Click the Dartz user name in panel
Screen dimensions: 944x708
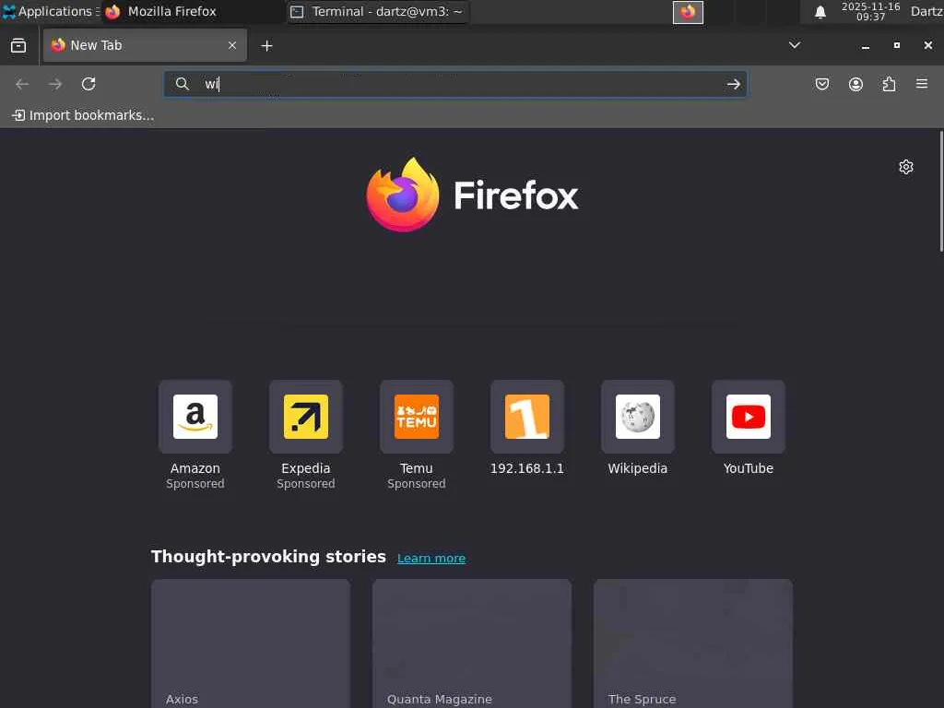[x=926, y=11]
